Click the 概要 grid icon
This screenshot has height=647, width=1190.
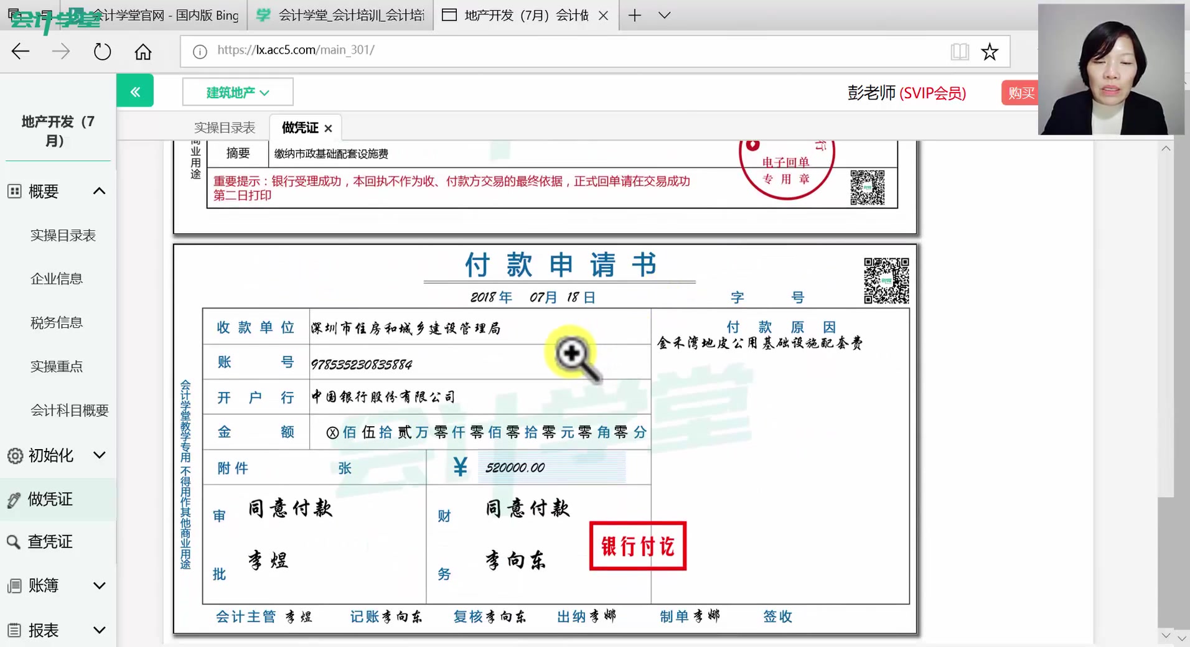(14, 191)
